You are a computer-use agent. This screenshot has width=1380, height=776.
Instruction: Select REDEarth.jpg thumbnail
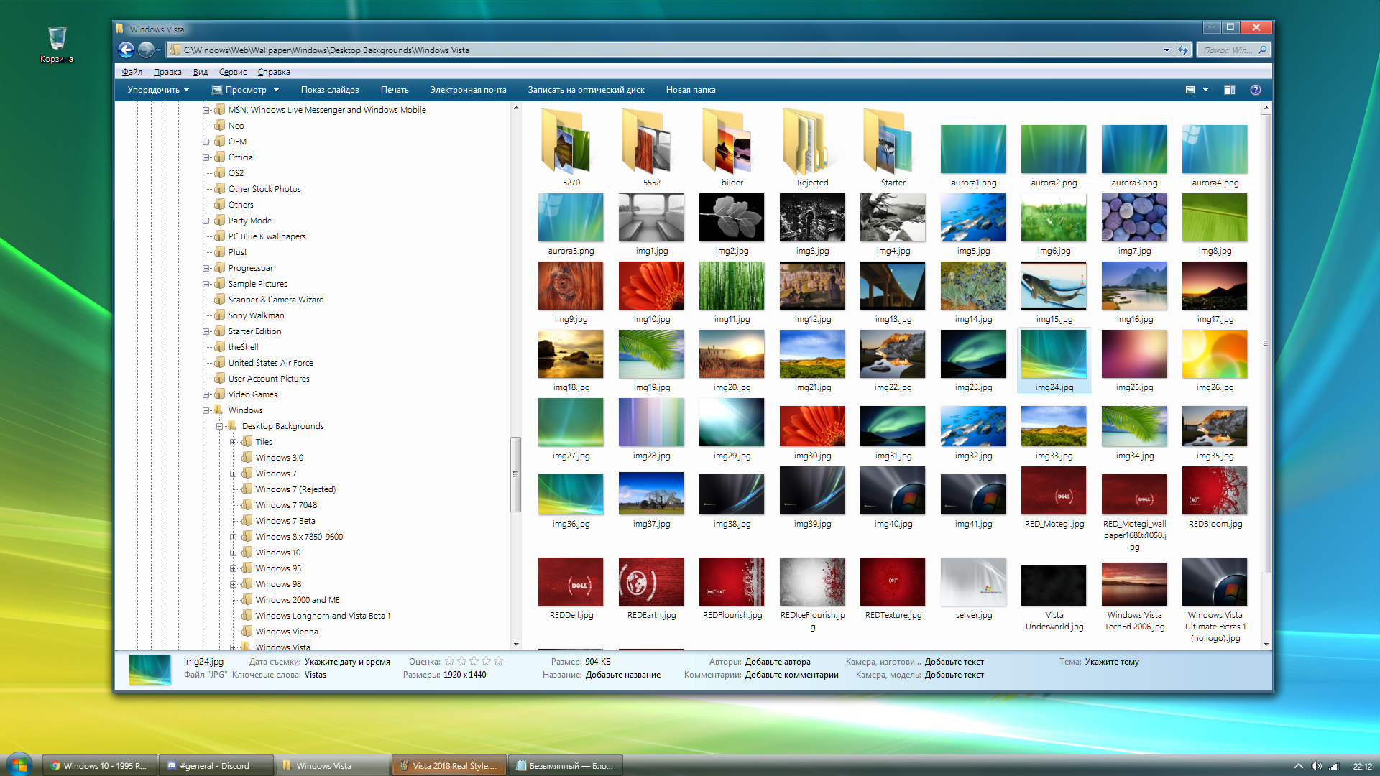tap(651, 582)
